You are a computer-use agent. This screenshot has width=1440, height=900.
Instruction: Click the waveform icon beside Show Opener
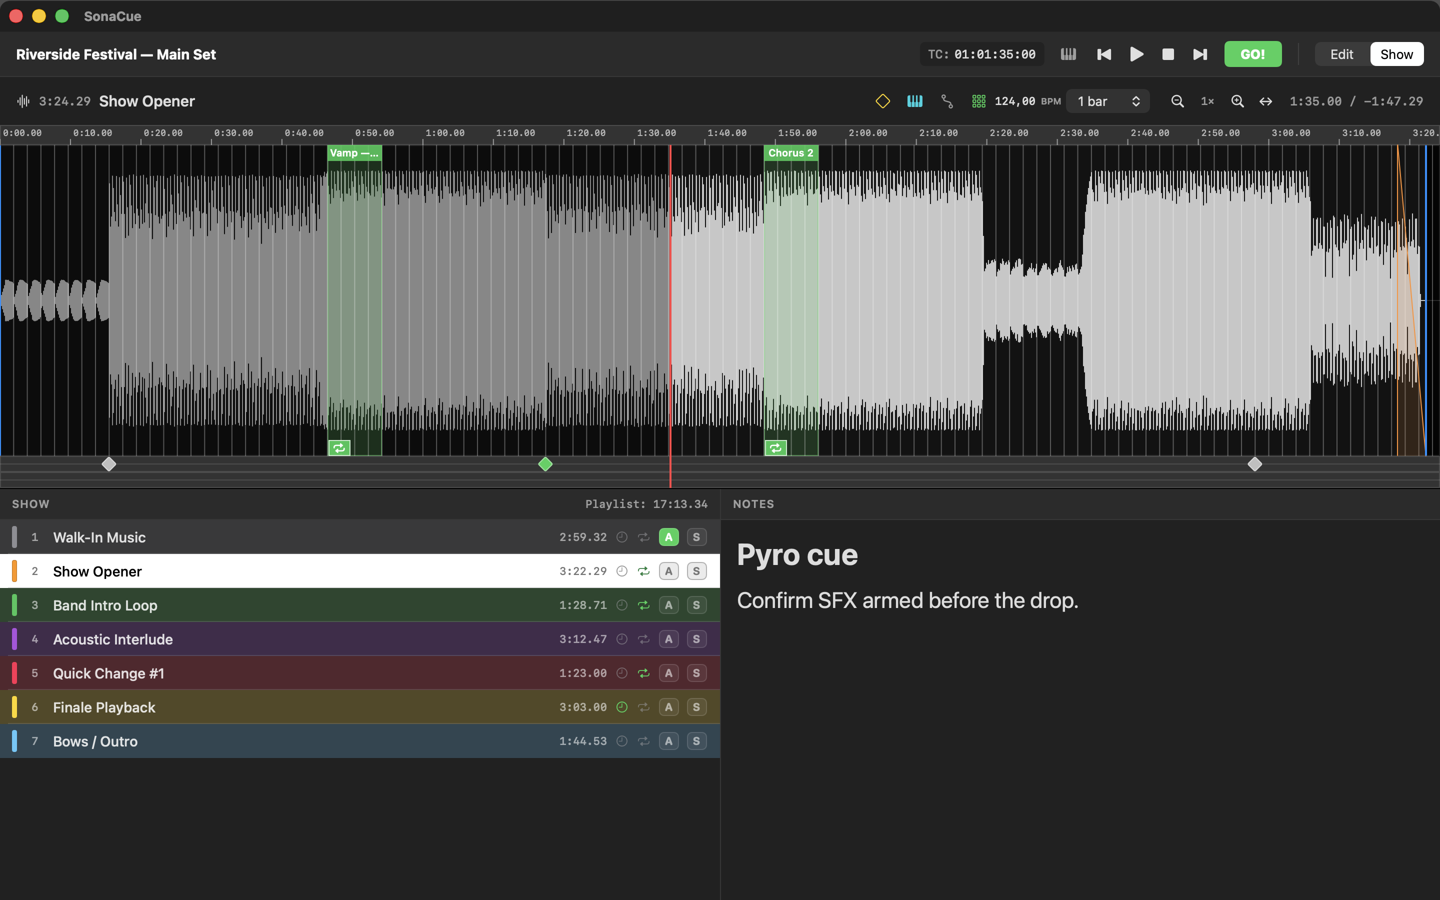[x=23, y=101]
